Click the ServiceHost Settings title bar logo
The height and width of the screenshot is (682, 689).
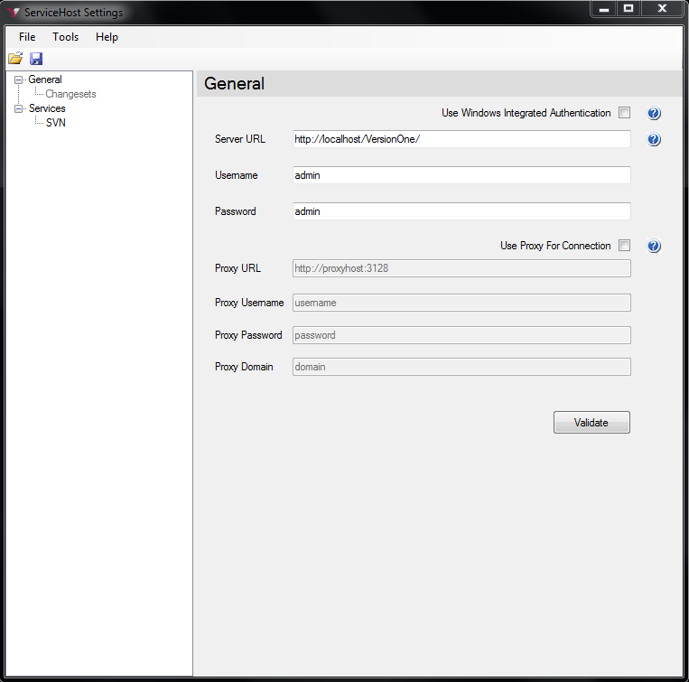click(14, 13)
